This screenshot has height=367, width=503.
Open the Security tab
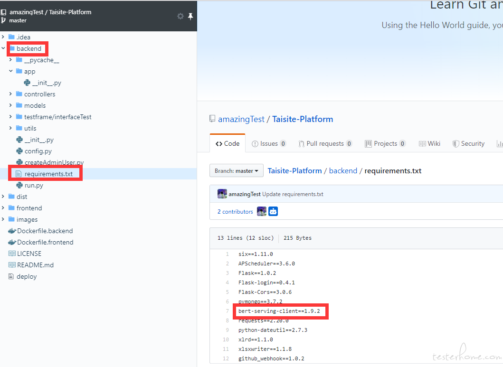468,143
